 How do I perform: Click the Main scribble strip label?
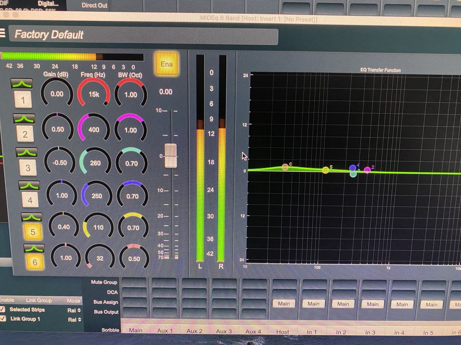pyautogui.click(x=136, y=330)
